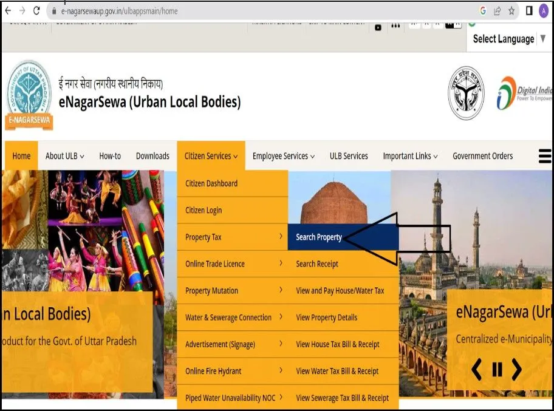Expand the Employee Services dropdown
The height and width of the screenshot is (411, 554).
[x=284, y=156]
